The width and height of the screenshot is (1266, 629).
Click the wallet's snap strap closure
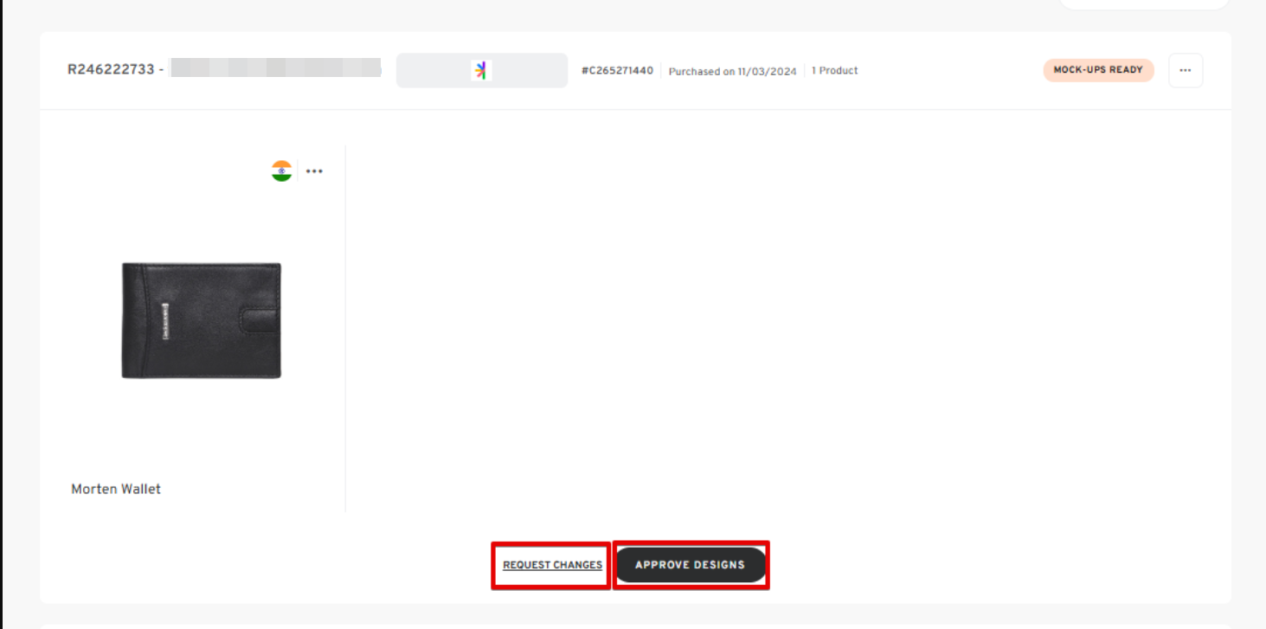pos(261,320)
